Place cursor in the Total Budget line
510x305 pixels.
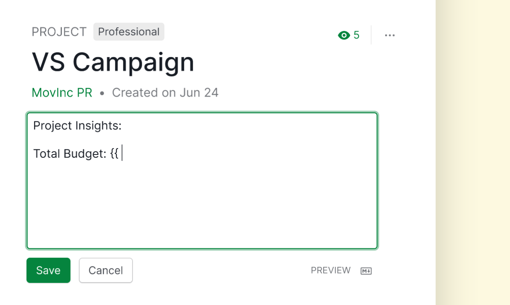[76, 154]
